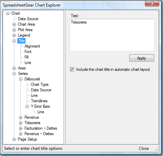Close the Chart Explorer window
This screenshot has height=156, width=163.
click(x=152, y=3)
